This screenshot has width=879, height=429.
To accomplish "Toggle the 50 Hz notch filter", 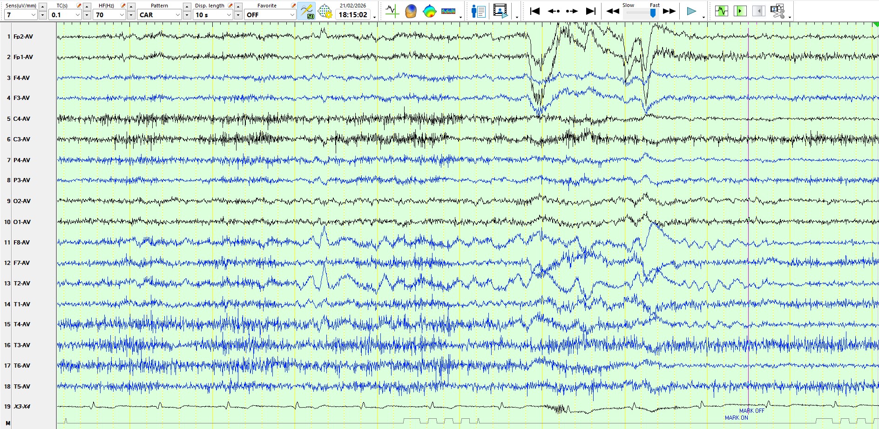I will (306, 11).
